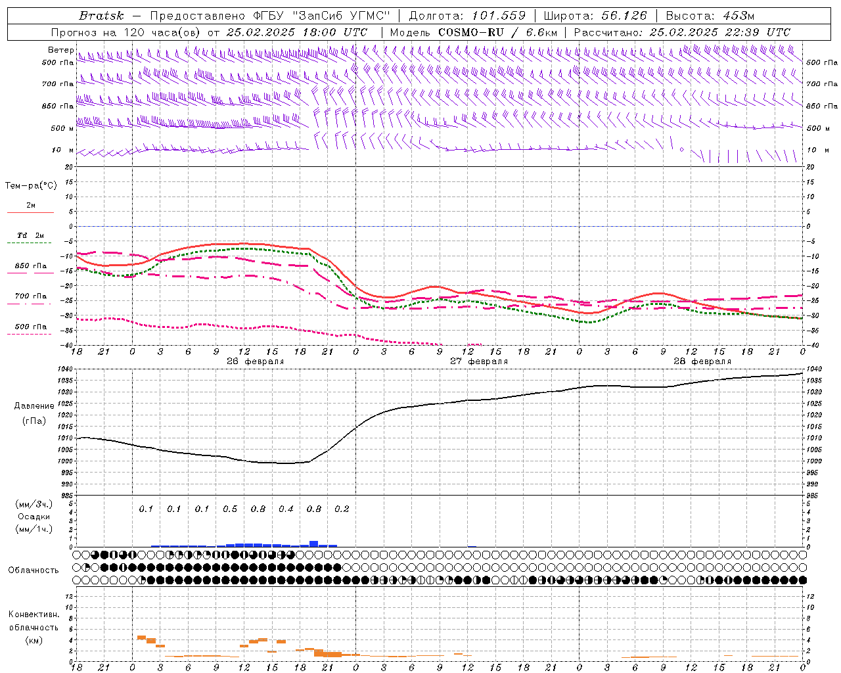Screen dimensions: 841x673
Task: Select the latitude value 56.126
Action: (x=624, y=16)
